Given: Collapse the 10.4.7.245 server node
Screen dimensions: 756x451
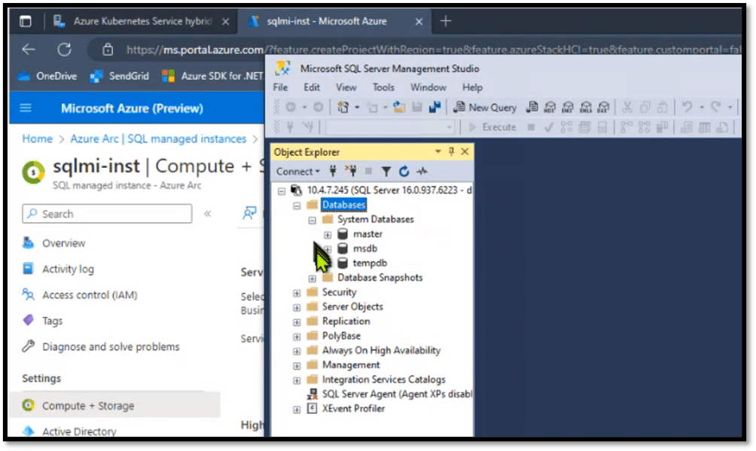Looking at the screenshot, I should pyautogui.click(x=282, y=191).
